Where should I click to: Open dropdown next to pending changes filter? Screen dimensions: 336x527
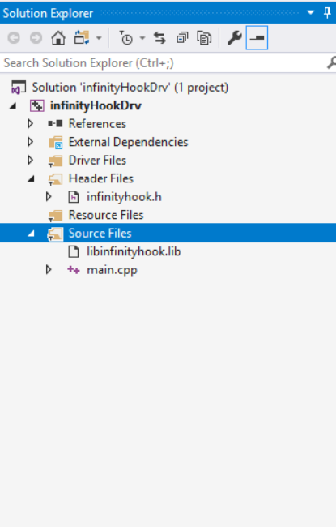tap(142, 38)
